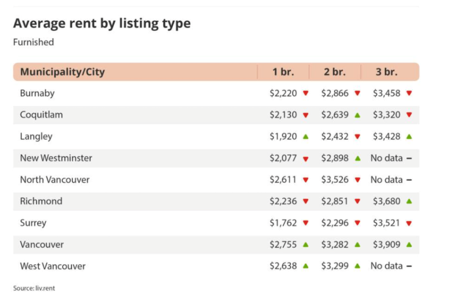Click the 3 br. column header
The width and height of the screenshot is (450, 292).
386,72
